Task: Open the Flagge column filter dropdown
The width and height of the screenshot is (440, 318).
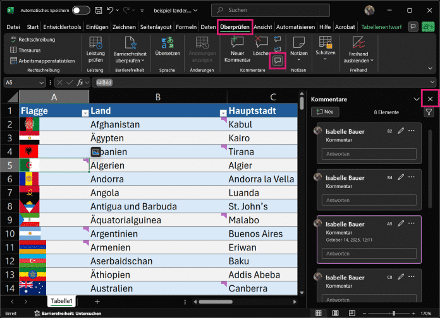Action: (x=85, y=112)
